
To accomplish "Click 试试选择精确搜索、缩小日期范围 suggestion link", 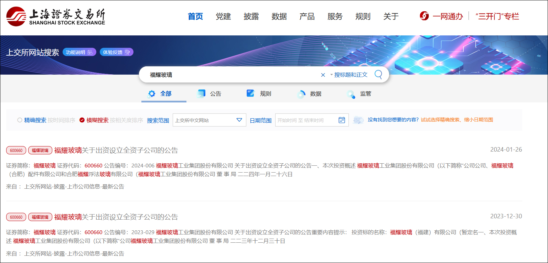I will 457,120.
